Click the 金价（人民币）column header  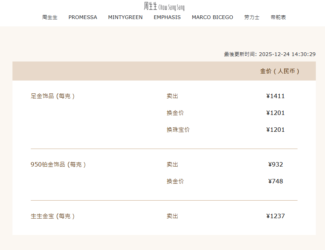point(280,71)
